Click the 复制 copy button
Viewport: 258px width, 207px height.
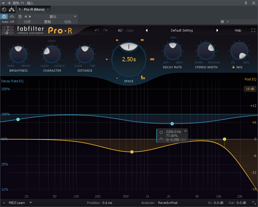click(x=48, y=22)
